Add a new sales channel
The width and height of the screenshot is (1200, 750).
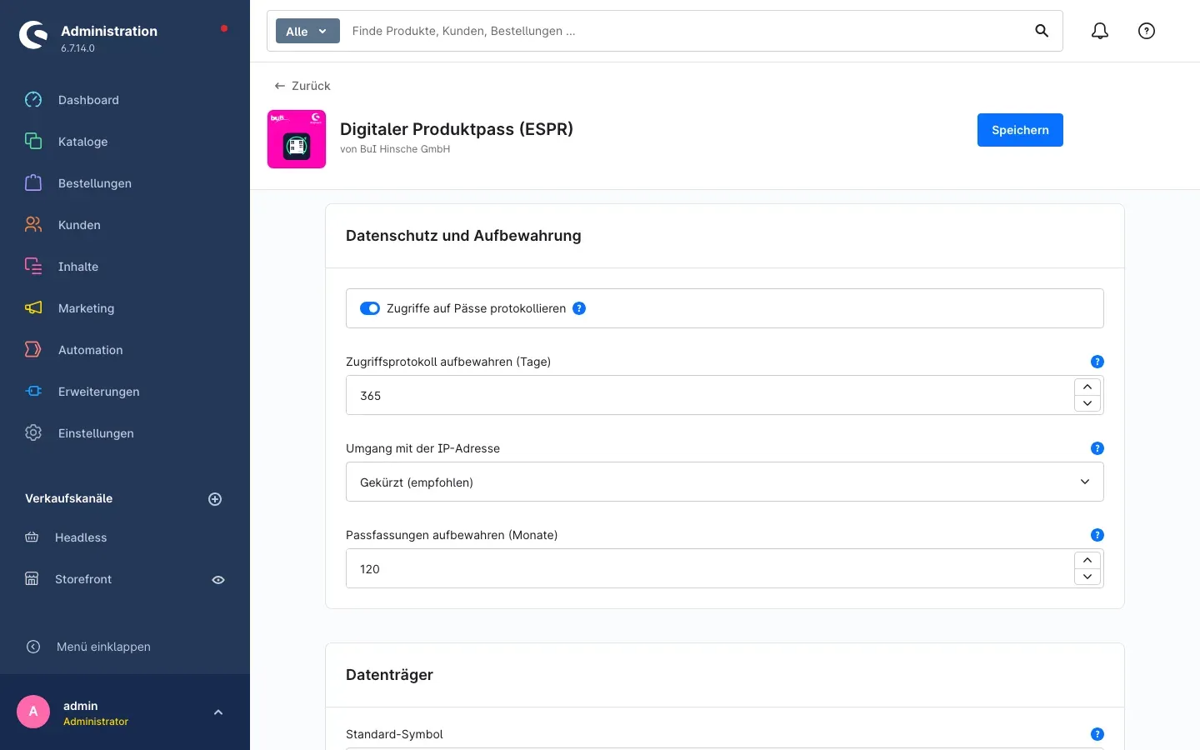215,499
